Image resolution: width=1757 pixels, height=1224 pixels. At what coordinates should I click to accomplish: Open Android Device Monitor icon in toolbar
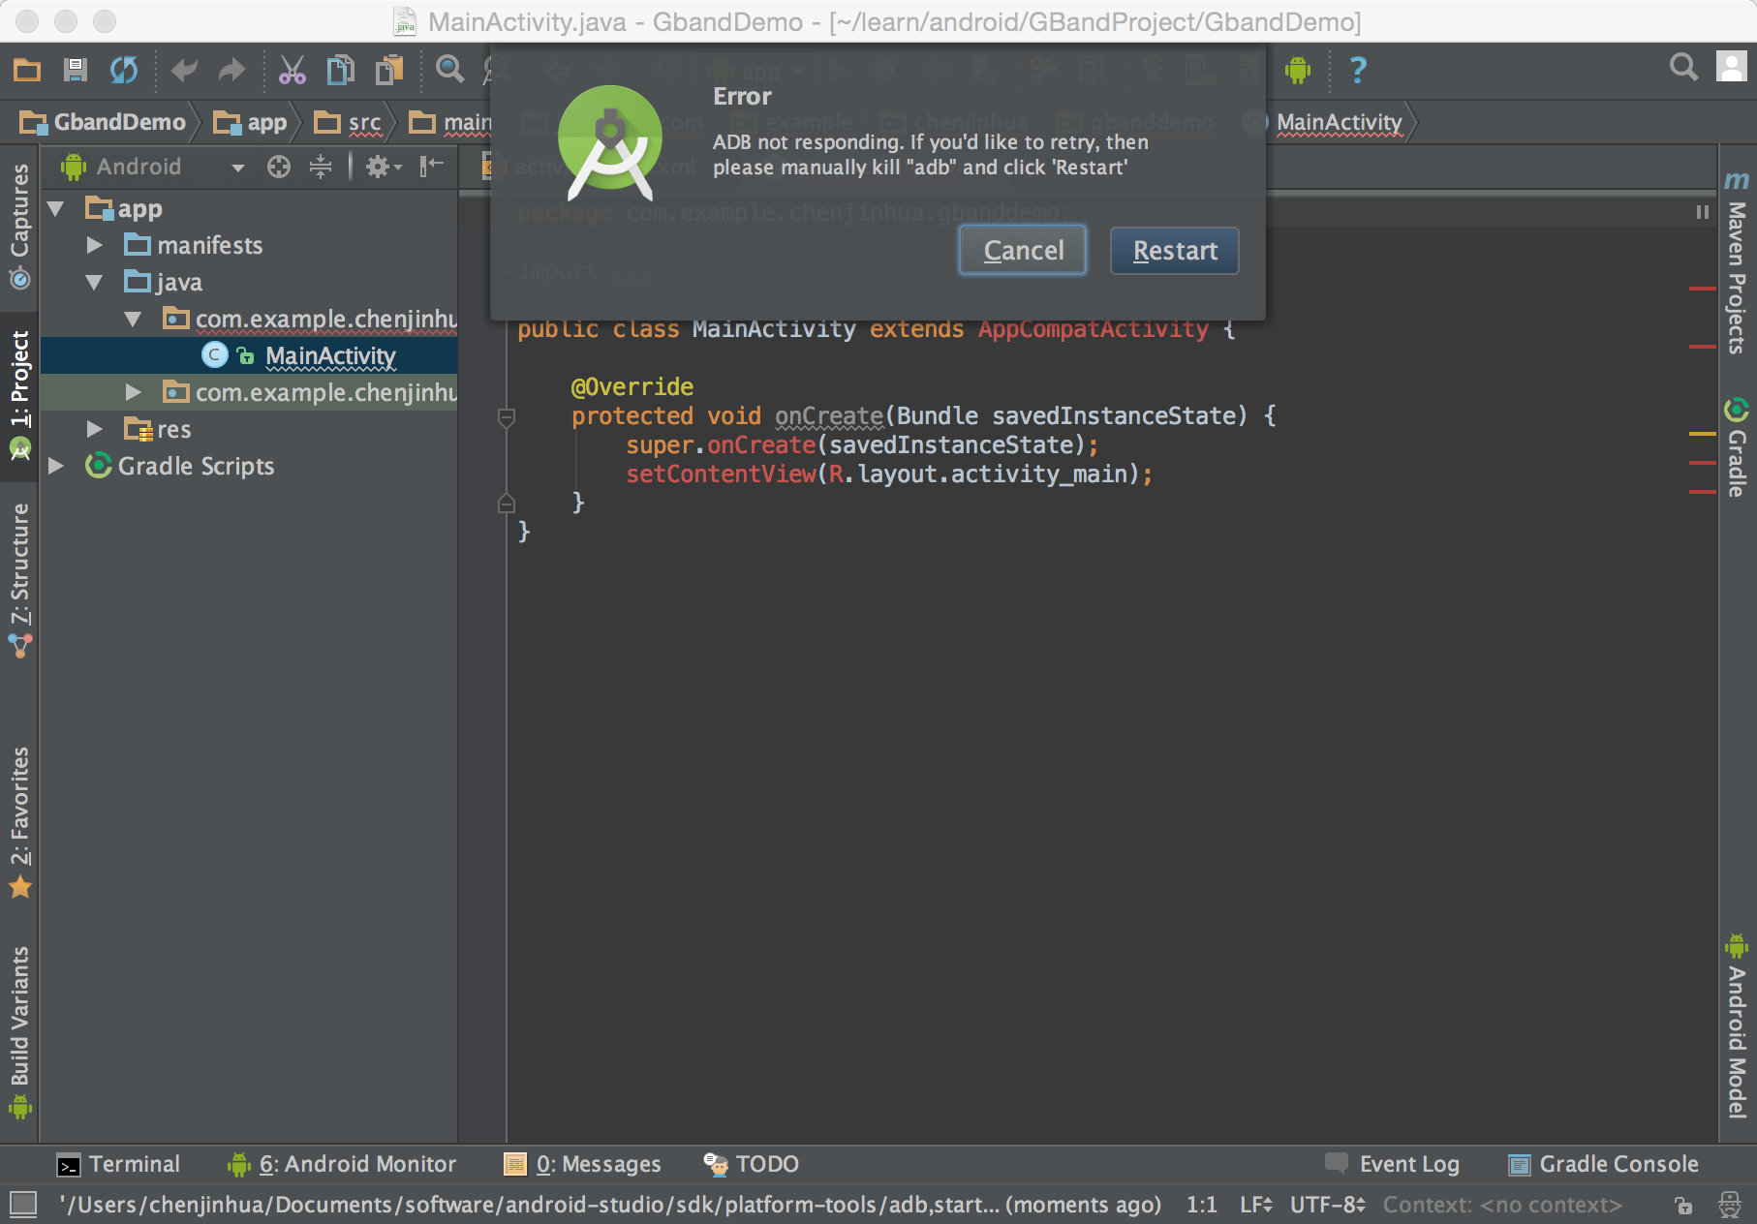point(1298,70)
